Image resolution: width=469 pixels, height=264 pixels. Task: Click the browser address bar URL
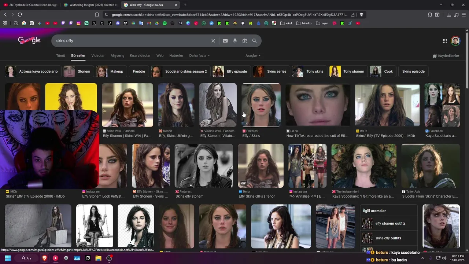[x=229, y=15]
